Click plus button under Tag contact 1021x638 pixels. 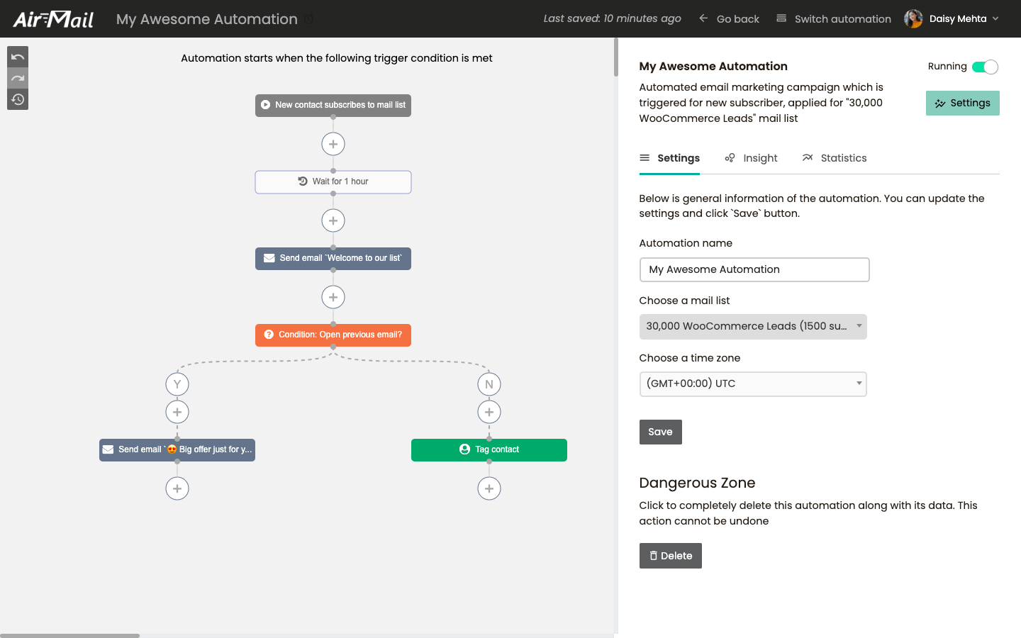pyautogui.click(x=489, y=488)
